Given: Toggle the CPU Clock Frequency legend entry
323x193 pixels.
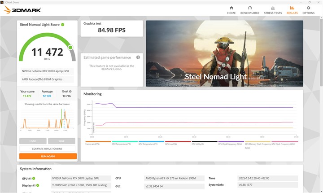Looking at the screenshot, I should 231,144.
